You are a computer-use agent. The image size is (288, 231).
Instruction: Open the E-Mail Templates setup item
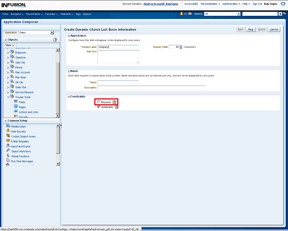click(x=20, y=141)
